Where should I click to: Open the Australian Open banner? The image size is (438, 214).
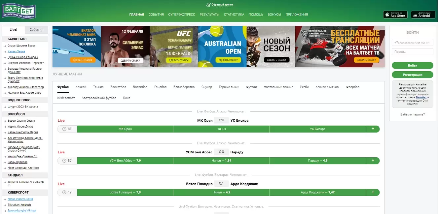pyautogui.click(x=222, y=46)
